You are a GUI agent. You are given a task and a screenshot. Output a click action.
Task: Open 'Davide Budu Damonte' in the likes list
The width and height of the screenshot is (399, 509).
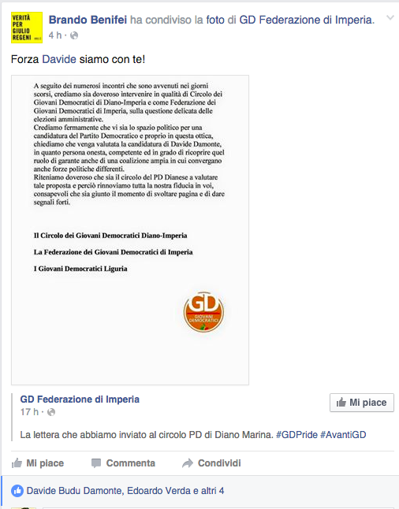(x=75, y=491)
